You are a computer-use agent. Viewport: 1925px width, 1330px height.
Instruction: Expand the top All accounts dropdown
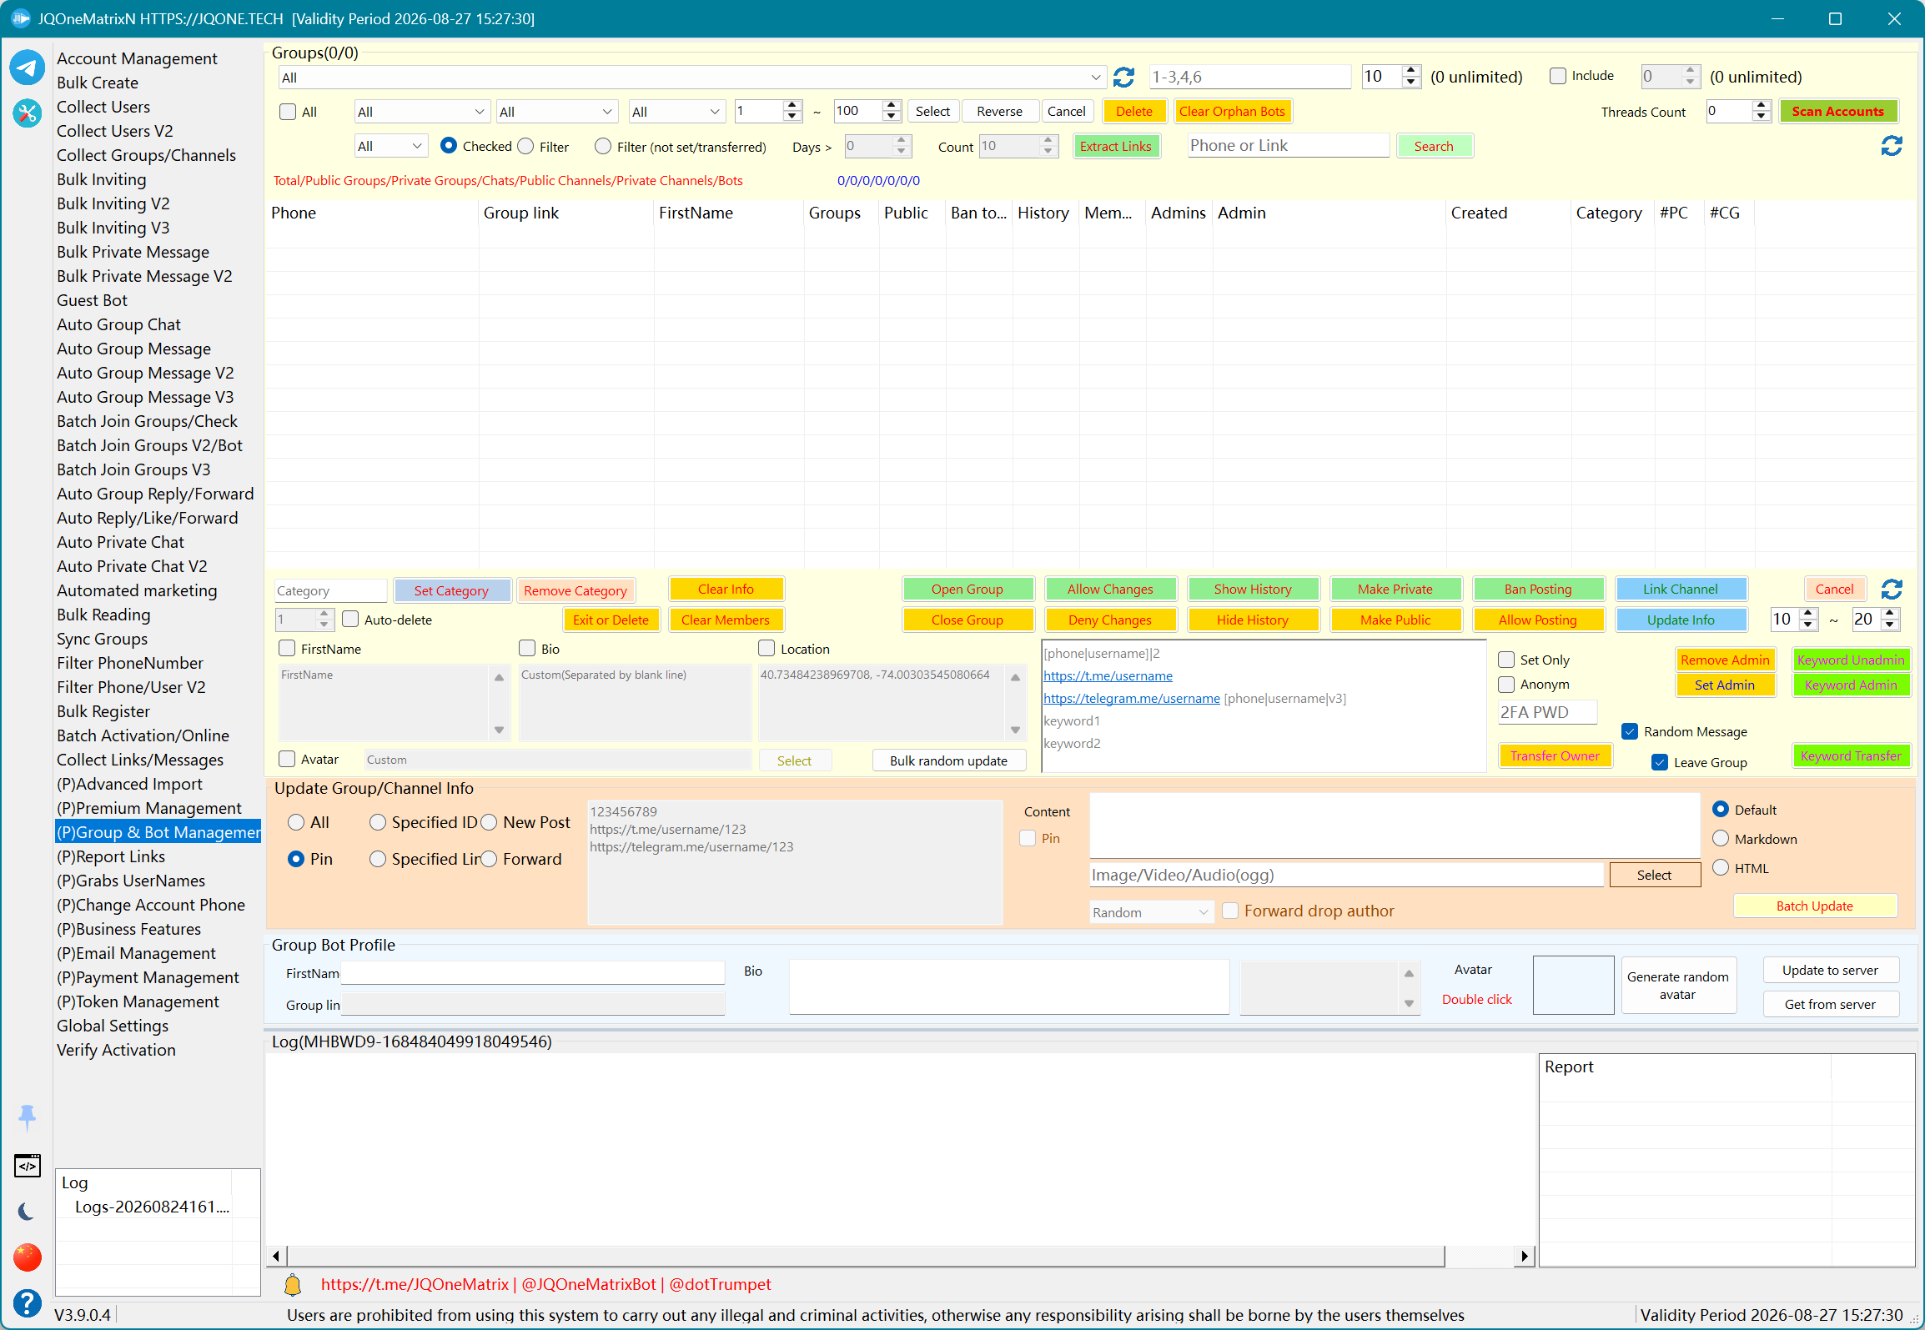click(x=691, y=78)
